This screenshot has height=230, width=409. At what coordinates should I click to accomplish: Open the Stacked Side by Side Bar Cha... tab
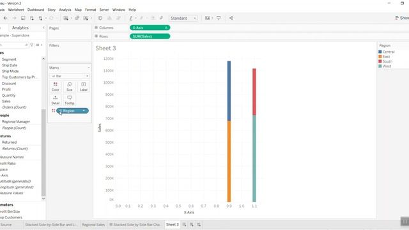click(135, 224)
